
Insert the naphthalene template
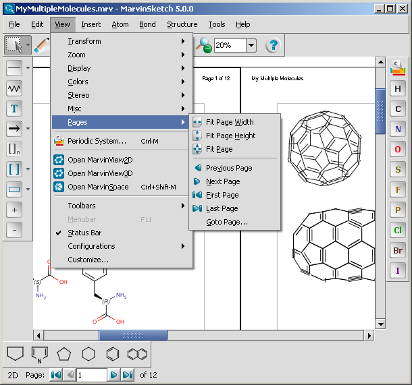(x=137, y=353)
